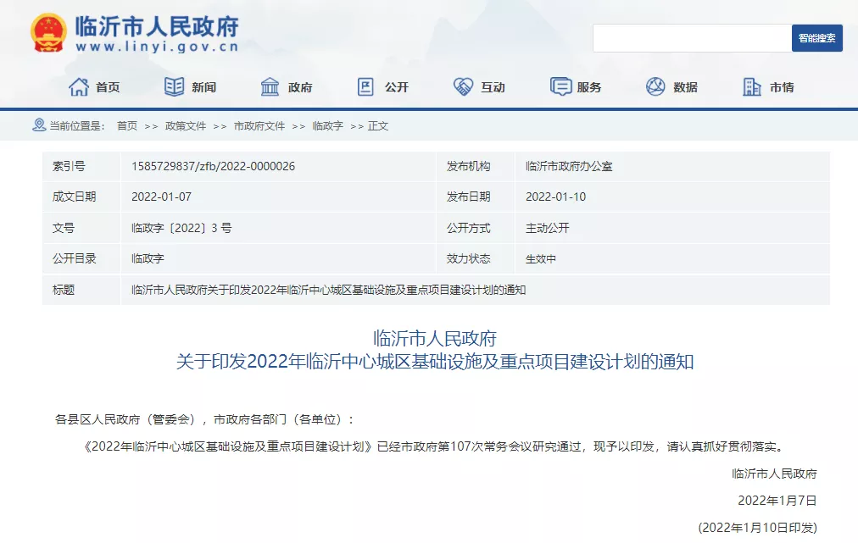Open the 首页 menu item
The height and width of the screenshot is (543, 858).
coord(108,87)
